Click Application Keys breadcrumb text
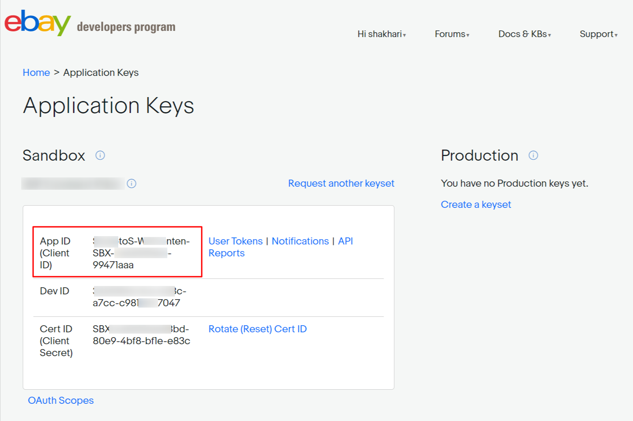Screen dimensions: 633x421 (x=101, y=72)
